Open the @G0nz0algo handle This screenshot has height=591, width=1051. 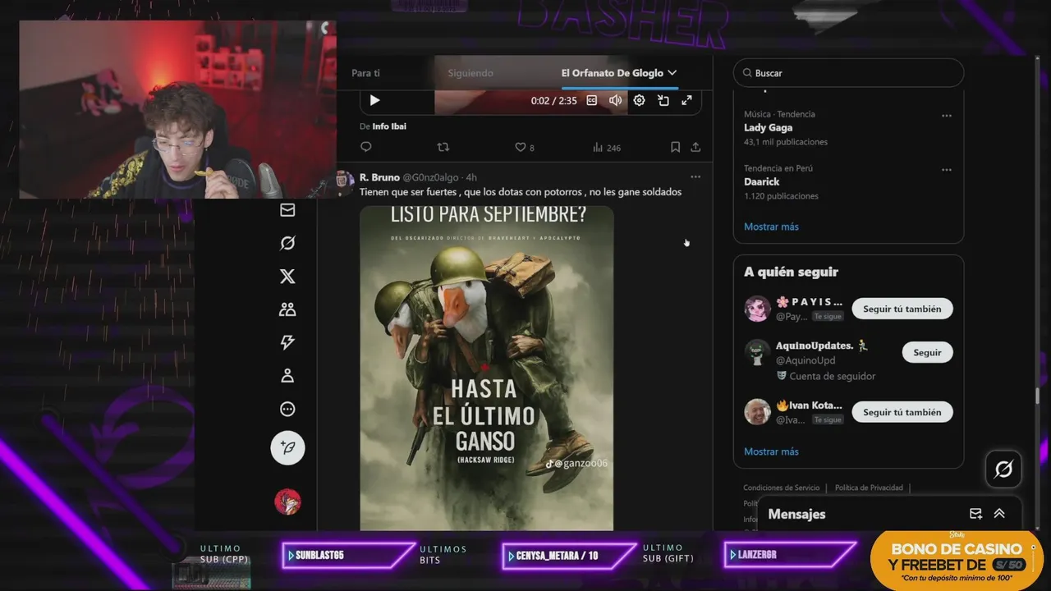coord(430,177)
